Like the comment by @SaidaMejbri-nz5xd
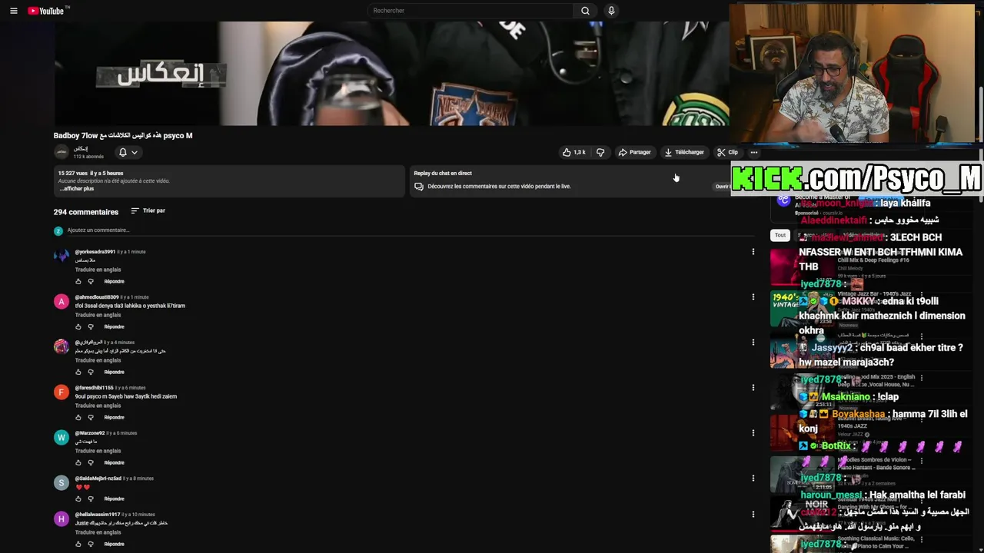This screenshot has width=984, height=553. pyautogui.click(x=78, y=498)
